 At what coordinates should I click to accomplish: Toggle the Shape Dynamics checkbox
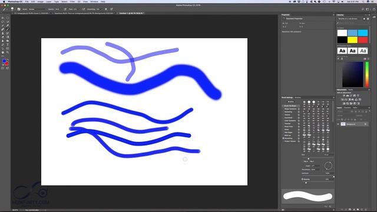coord(283,109)
